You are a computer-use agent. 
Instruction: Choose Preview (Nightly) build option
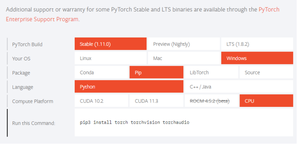(183, 44)
